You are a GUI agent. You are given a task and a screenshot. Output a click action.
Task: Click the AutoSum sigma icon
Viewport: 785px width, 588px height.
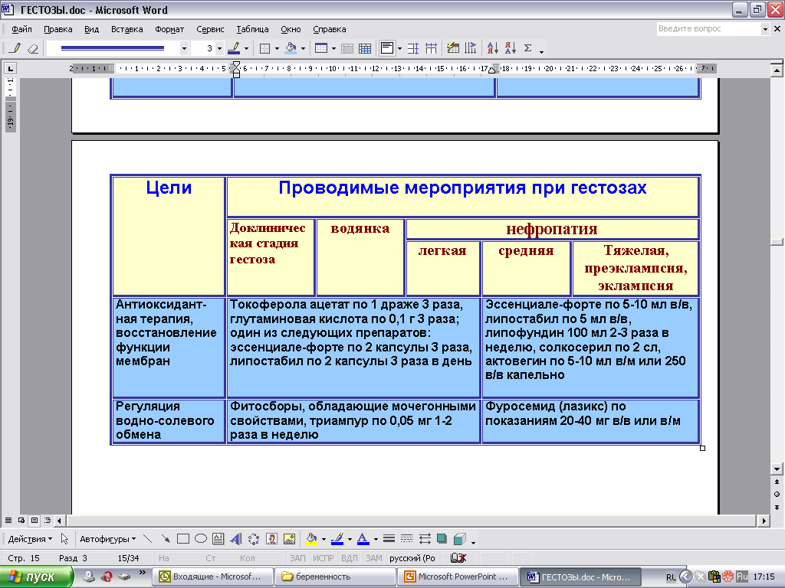(527, 48)
